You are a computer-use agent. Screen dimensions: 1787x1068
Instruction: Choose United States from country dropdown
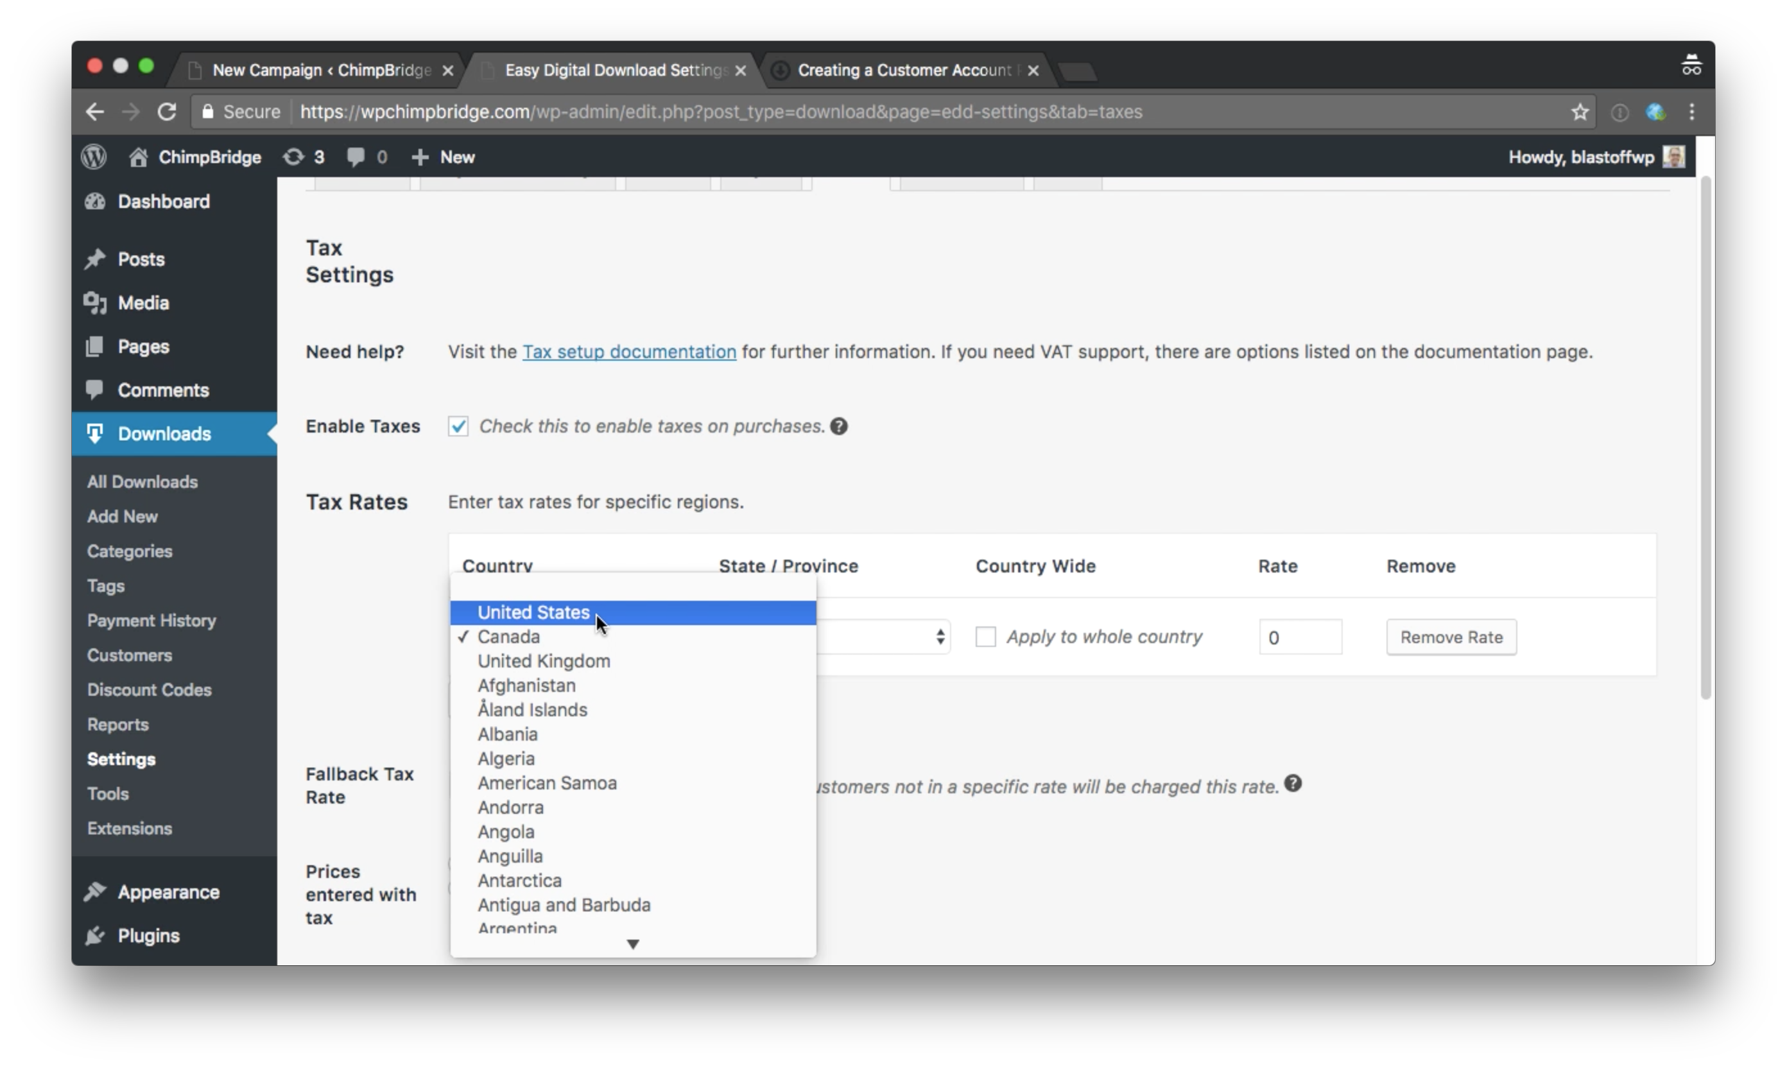coord(533,612)
